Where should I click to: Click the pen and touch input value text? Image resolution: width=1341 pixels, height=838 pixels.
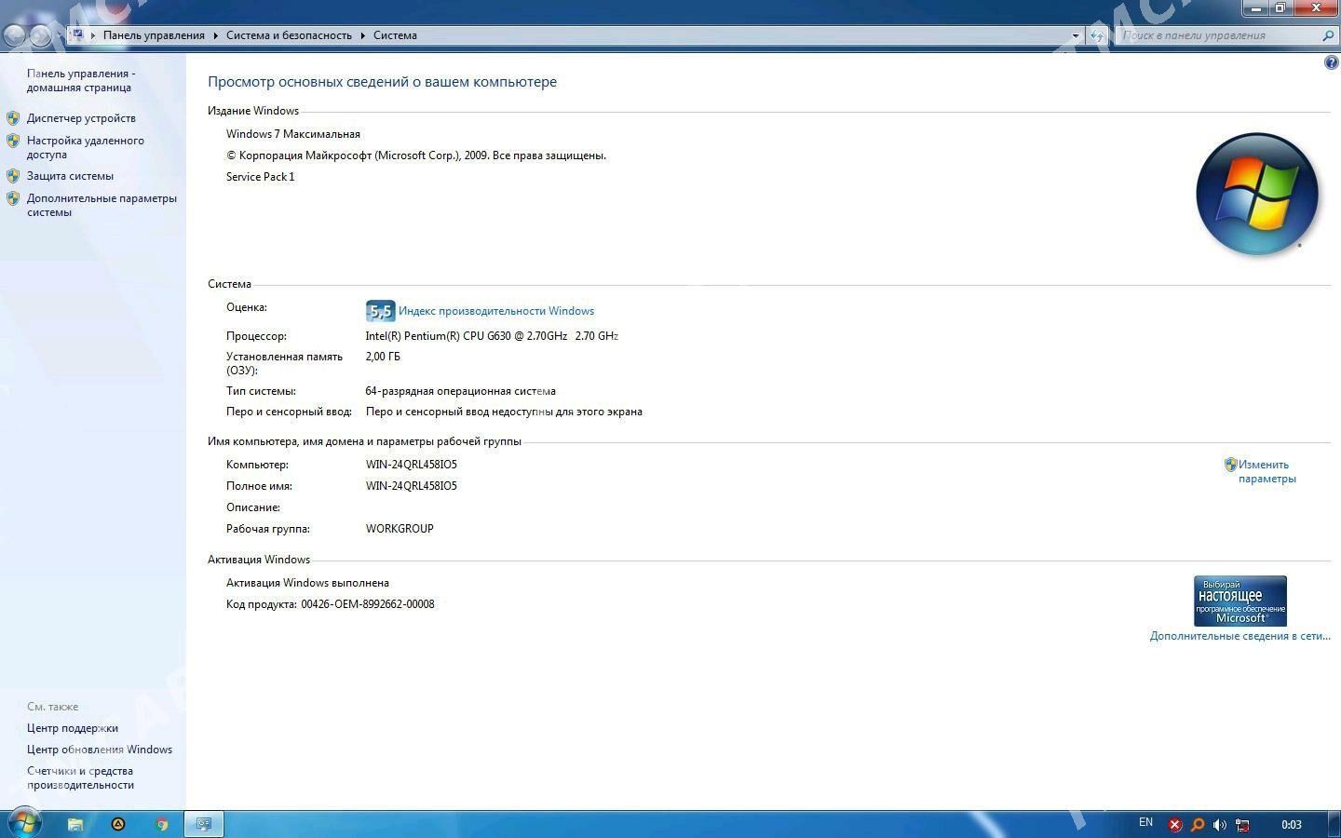coord(504,412)
